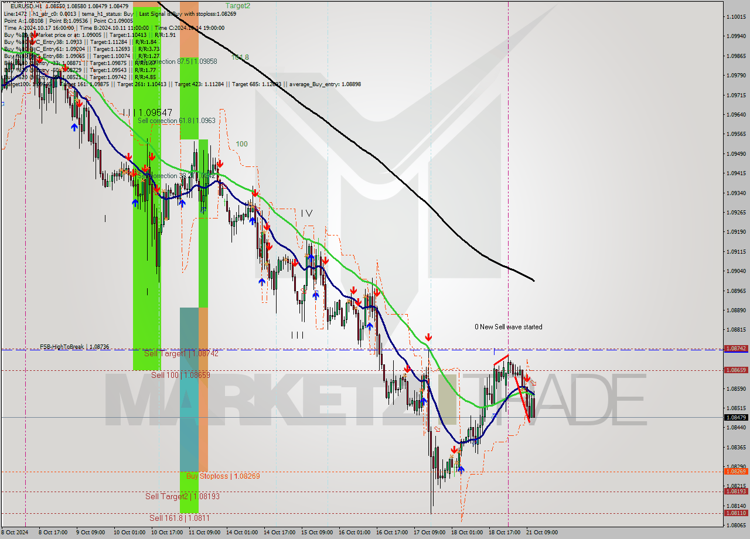The height and width of the screenshot is (539, 750).
Task: Click the 1.08065 price axis label
Action: point(736,525)
